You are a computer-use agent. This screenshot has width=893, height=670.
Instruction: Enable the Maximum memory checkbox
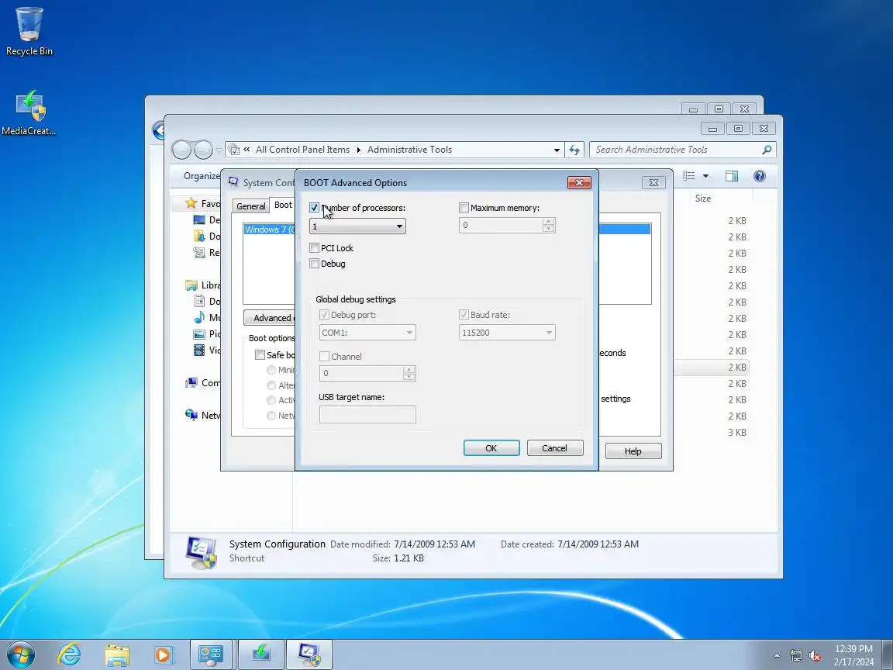[x=464, y=208]
